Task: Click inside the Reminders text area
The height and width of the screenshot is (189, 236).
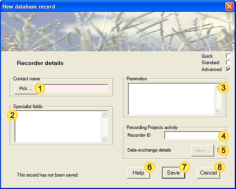Action: click(x=171, y=99)
